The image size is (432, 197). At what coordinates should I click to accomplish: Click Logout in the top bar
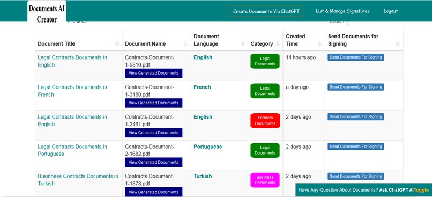pos(390,11)
